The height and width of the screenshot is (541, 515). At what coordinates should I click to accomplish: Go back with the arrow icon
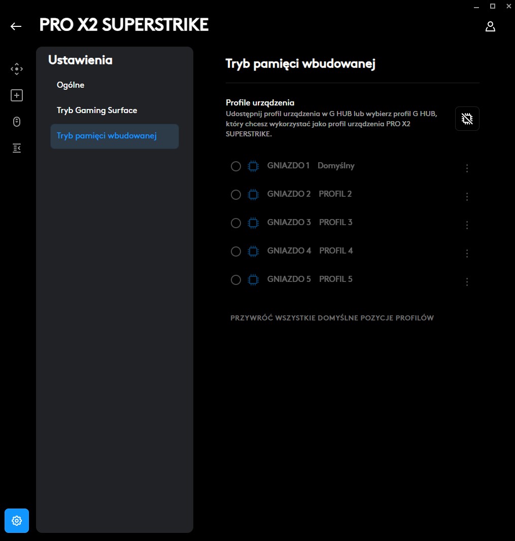coord(16,26)
